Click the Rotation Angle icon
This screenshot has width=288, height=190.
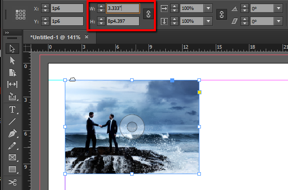point(235,8)
